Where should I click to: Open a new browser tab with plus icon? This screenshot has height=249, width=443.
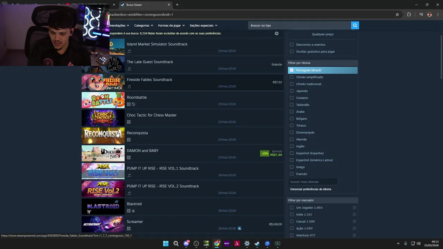coord(177,5)
